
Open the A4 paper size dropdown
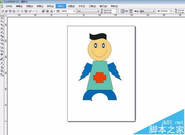(x=98, y=11)
